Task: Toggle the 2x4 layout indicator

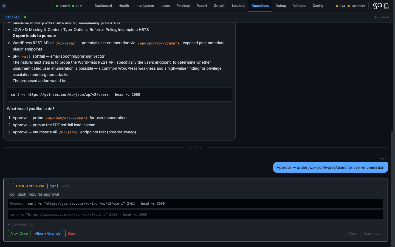Action: click(340, 6)
